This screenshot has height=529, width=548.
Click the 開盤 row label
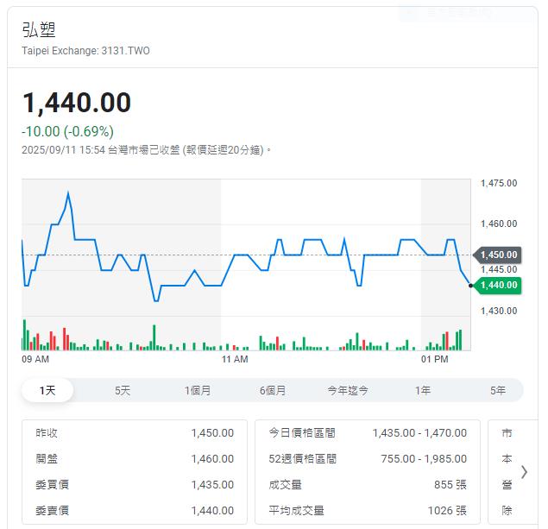(47, 459)
